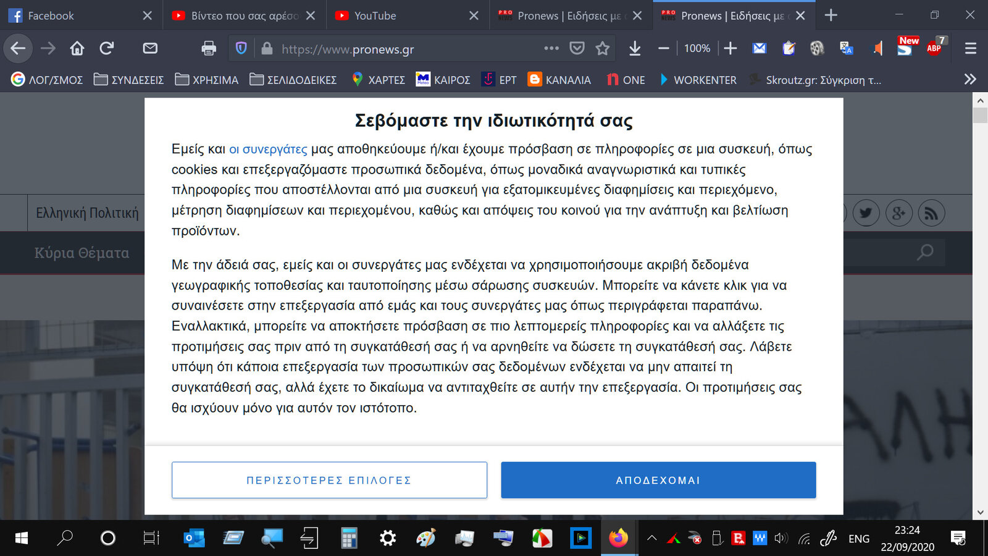Image resolution: width=988 pixels, height=556 pixels.
Task: Click the forward navigation arrow
Action: coord(48,48)
